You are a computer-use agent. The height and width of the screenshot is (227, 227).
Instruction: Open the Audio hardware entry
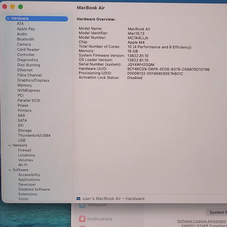coord(22,34)
